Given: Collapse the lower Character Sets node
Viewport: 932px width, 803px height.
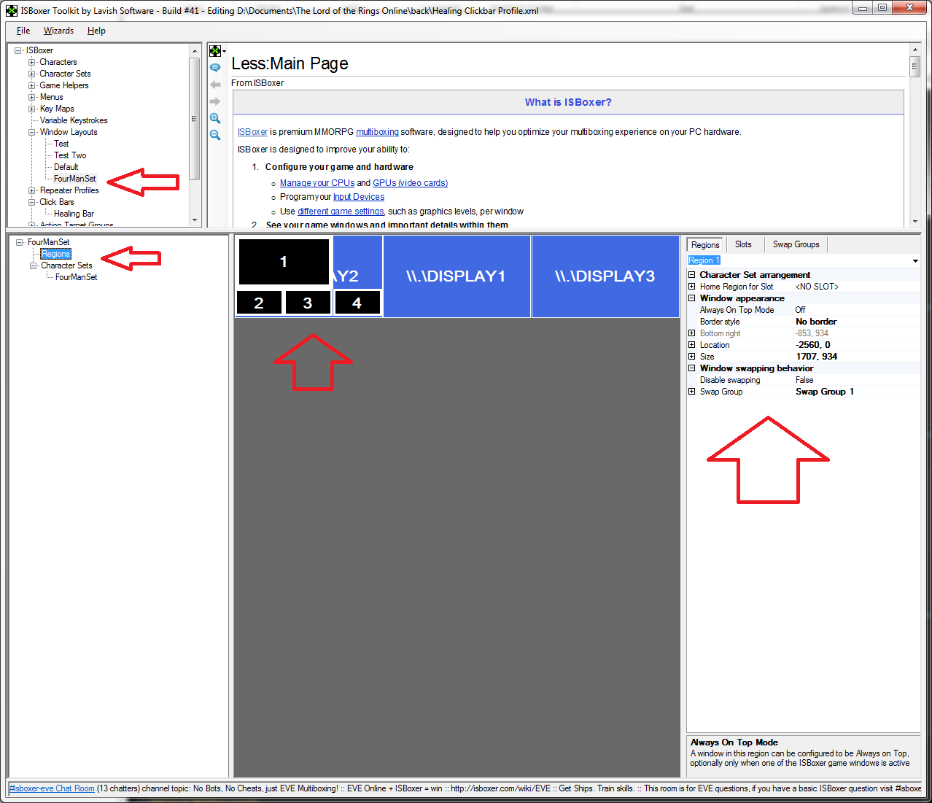Looking at the screenshot, I should (34, 265).
